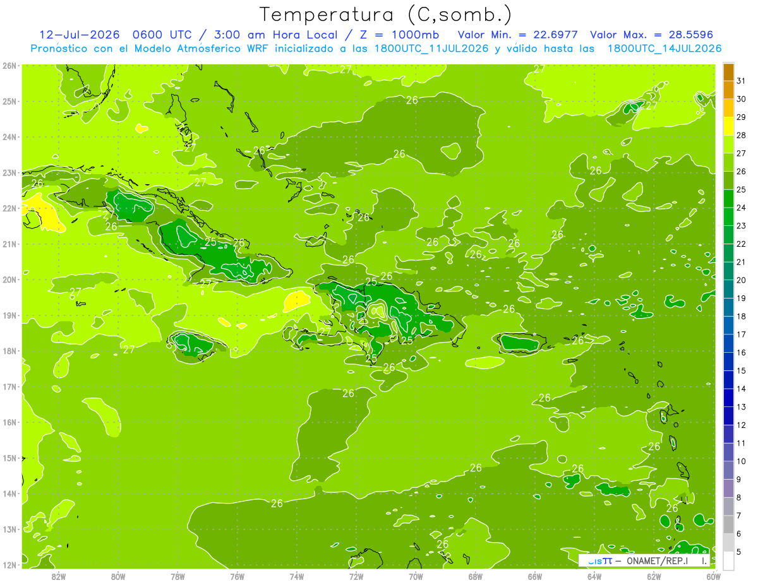Click the 76W longitude label
The width and height of the screenshot is (758, 585).
point(237,576)
